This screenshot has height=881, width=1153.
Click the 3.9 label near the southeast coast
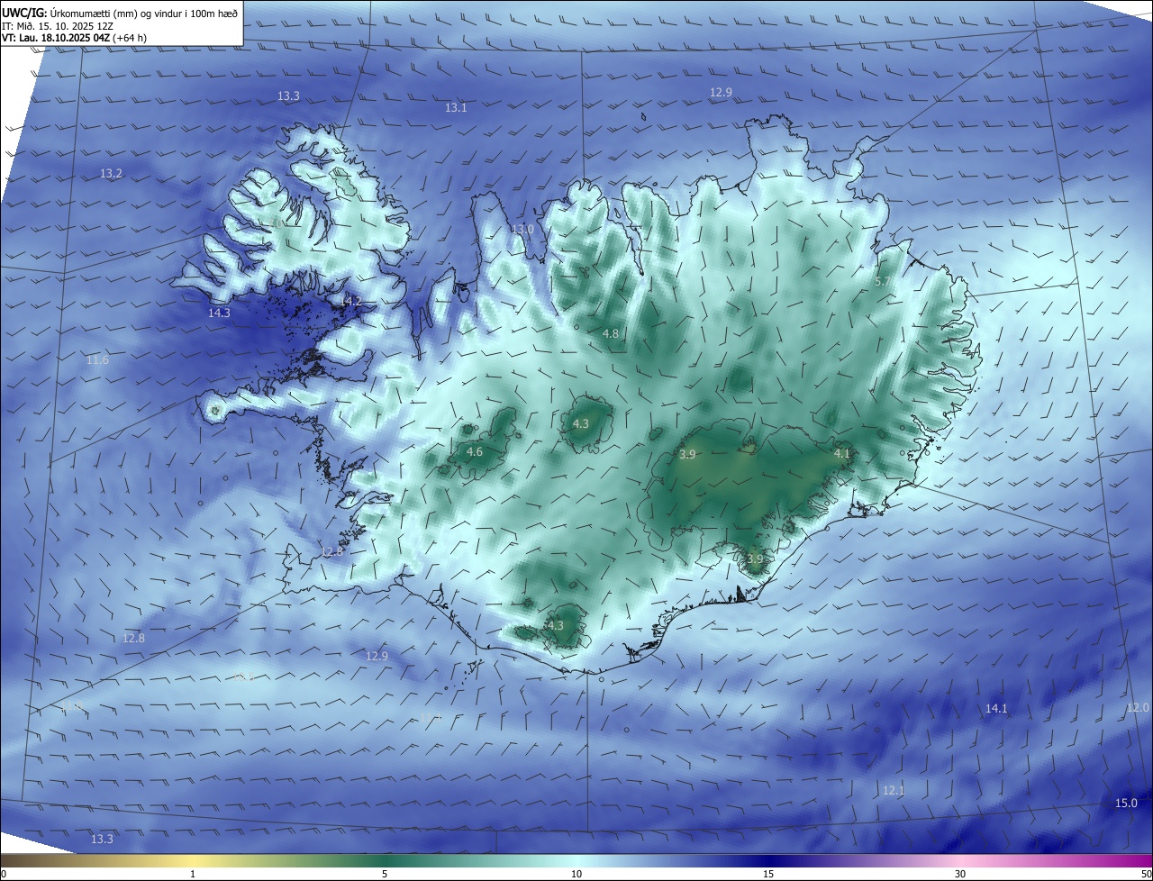point(755,559)
